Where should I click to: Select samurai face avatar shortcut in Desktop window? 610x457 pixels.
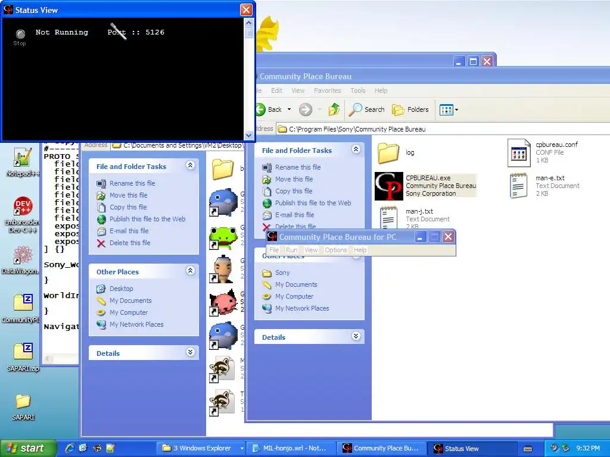coord(223,270)
